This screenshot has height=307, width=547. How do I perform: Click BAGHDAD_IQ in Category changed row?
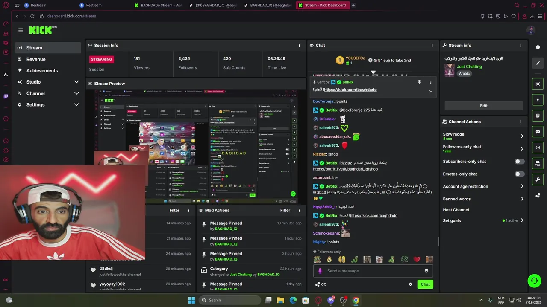[x=268, y=275]
